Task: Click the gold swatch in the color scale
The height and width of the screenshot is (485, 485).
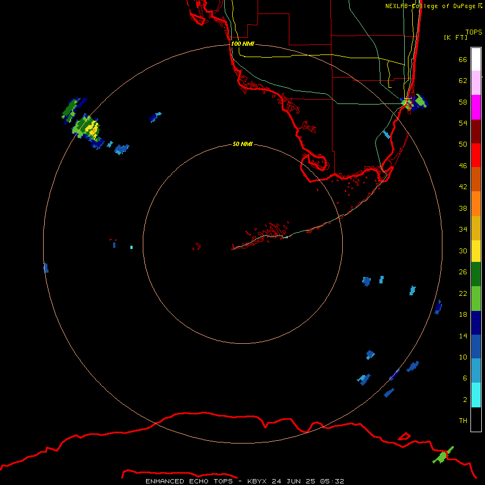Action: [476, 228]
